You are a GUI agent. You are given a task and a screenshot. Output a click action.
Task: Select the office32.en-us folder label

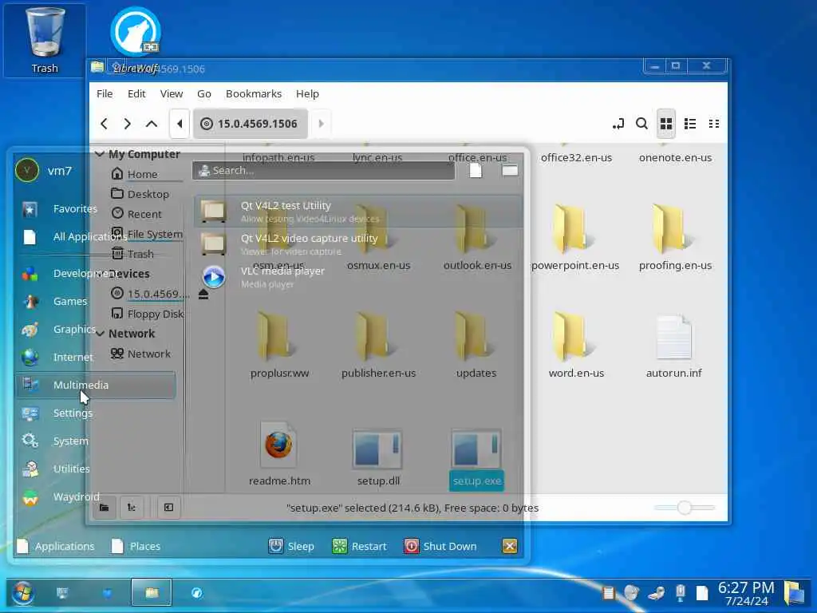tap(576, 157)
